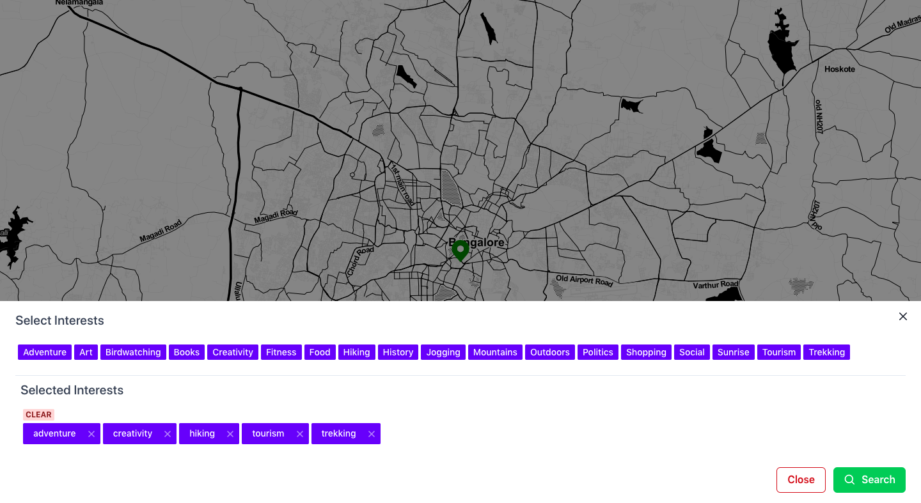Clear all selected interests
The height and width of the screenshot is (503, 921).
tap(38, 415)
